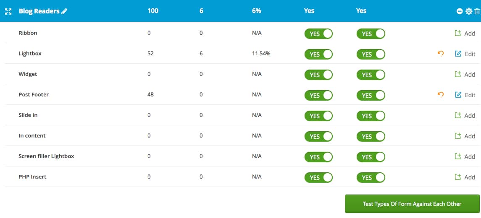The width and height of the screenshot is (481, 218).
Task: Delete the Blog Readers group with trash icon
Action: (477, 11)
